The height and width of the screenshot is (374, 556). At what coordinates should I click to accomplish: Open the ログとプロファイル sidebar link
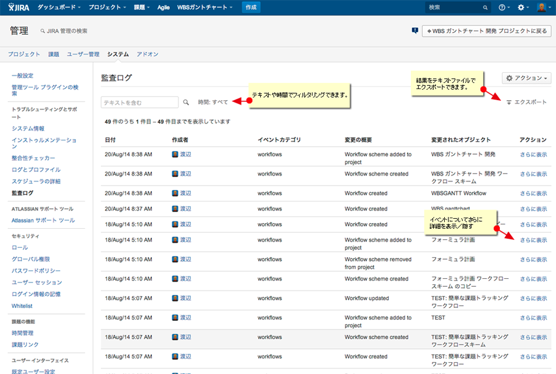pyautogui.click(x=36, y=169)
